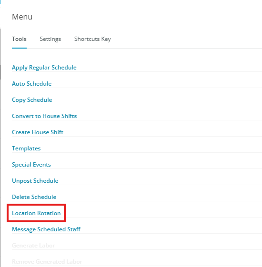This screenshot has width=262, height=267.
Task: Switch to the Shortcuts Key tab
Action: coord(92,39)
